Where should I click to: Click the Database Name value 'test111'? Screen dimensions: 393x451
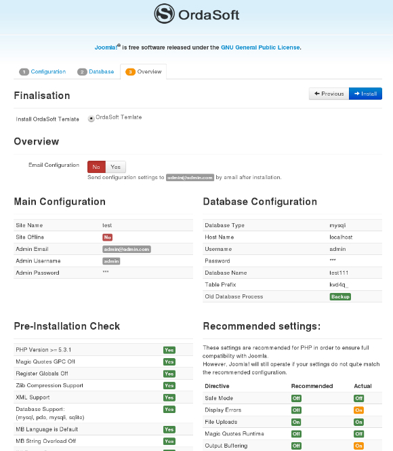point(339,273)
